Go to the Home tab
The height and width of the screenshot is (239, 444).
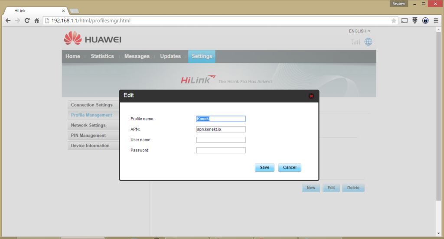(x=73, y=56)
